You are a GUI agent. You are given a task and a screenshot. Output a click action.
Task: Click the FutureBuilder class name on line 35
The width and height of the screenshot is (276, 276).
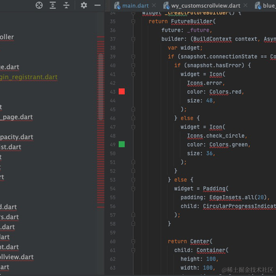[x=192, y=22]
